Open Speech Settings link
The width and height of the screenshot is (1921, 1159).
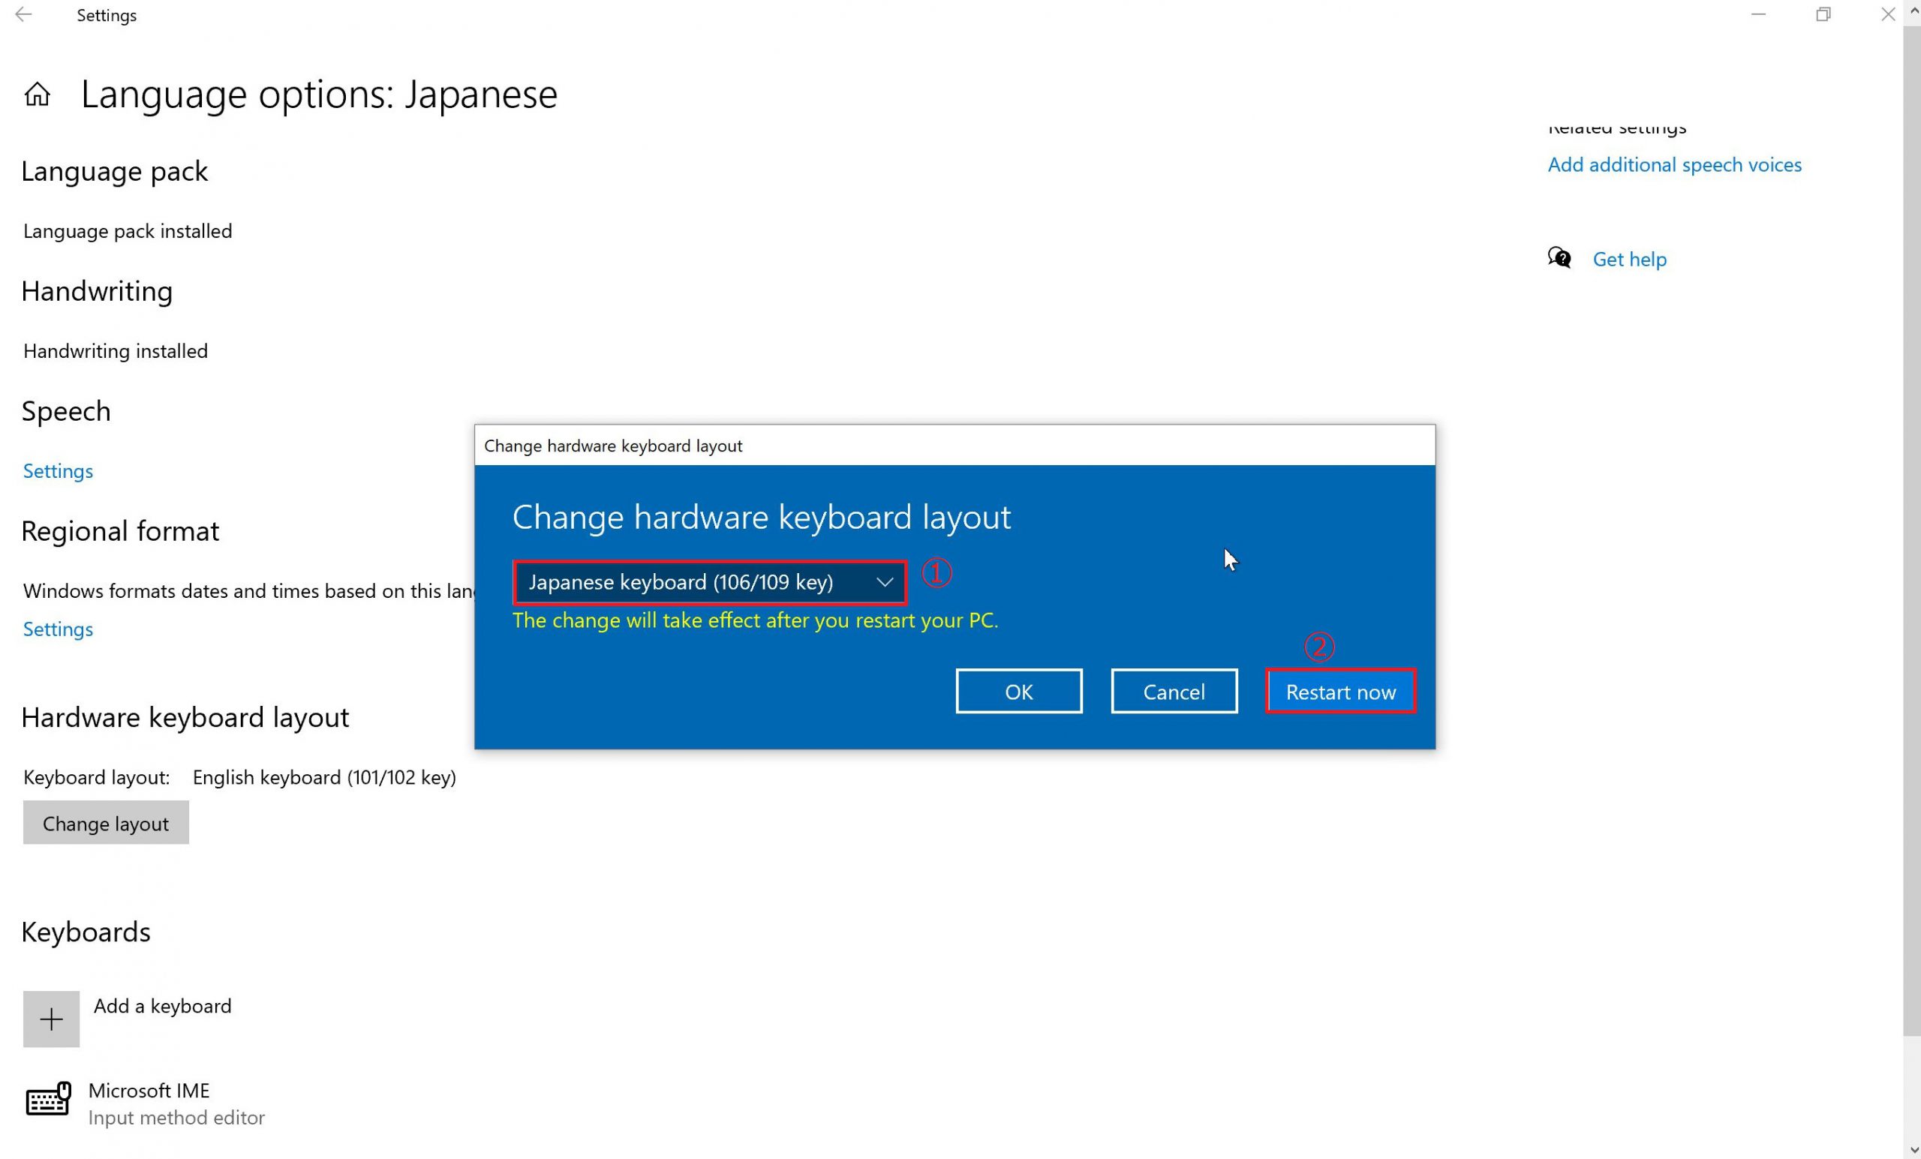(x=58, y=471)
